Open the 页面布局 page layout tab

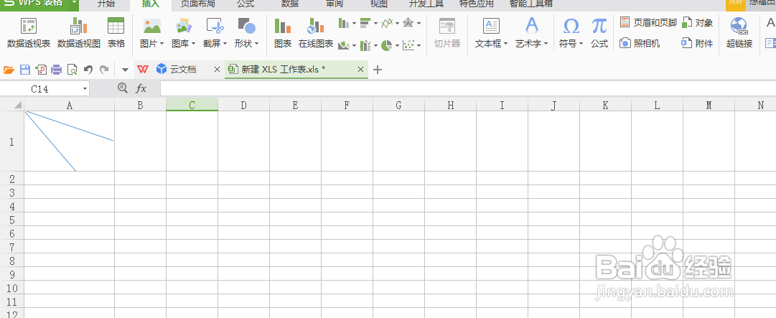click(x=197, y=4)
